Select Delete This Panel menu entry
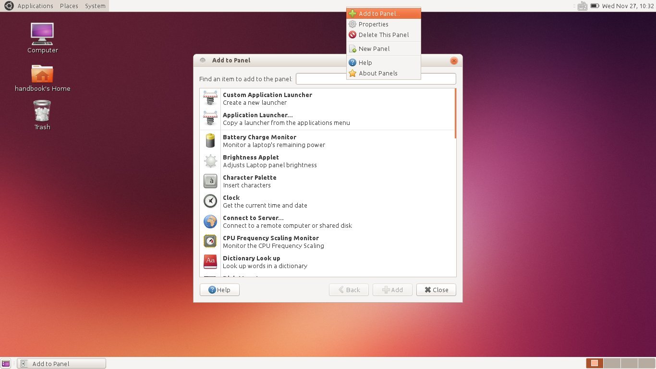 point(383,35)
